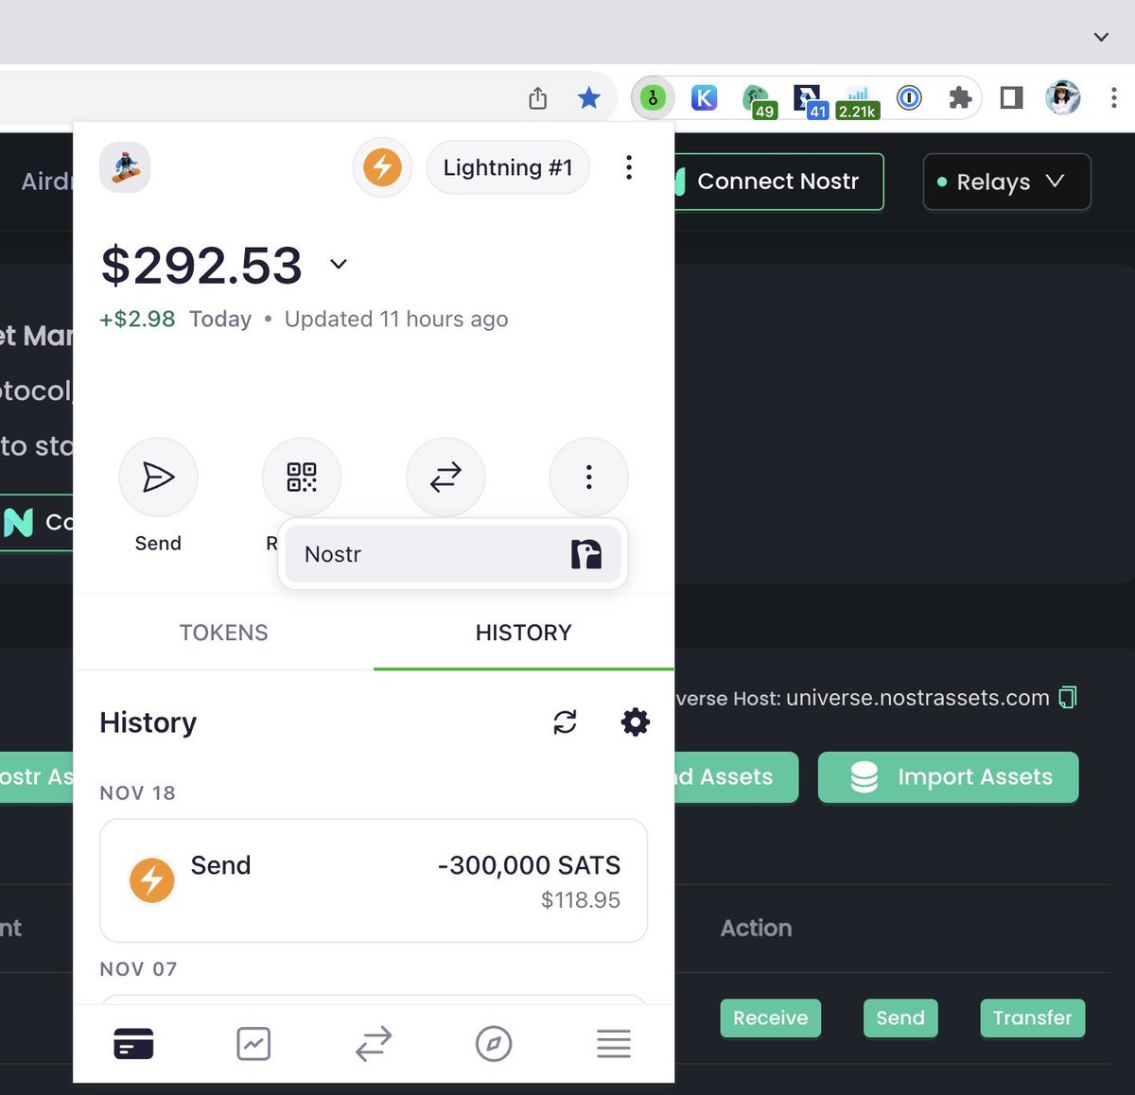The height and width of the screenshot is (1095, 1135).
Task: Open the compass explore bottom tab
Action: coord(494,1044)
